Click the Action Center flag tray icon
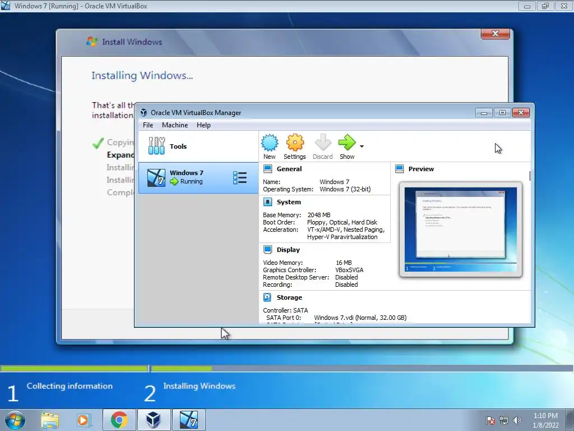 [490, 420]
